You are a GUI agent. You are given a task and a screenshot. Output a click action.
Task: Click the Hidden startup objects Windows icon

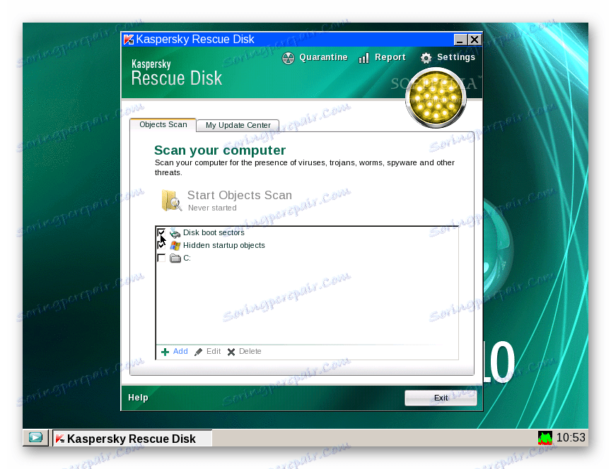pyautogui.click(x=175, y=246)
